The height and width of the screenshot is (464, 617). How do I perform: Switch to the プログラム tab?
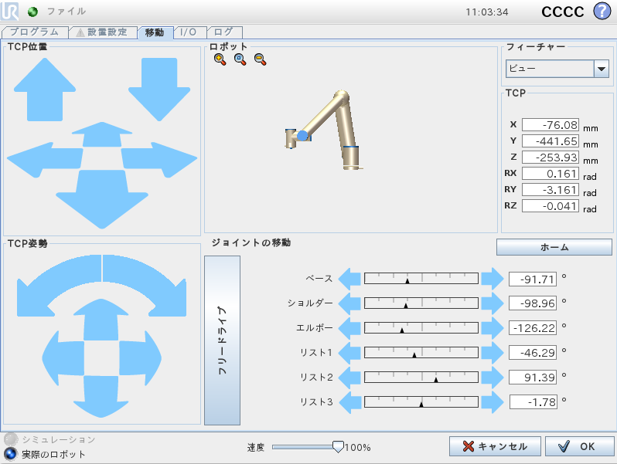pyautogui.click(x=35, y=32)
